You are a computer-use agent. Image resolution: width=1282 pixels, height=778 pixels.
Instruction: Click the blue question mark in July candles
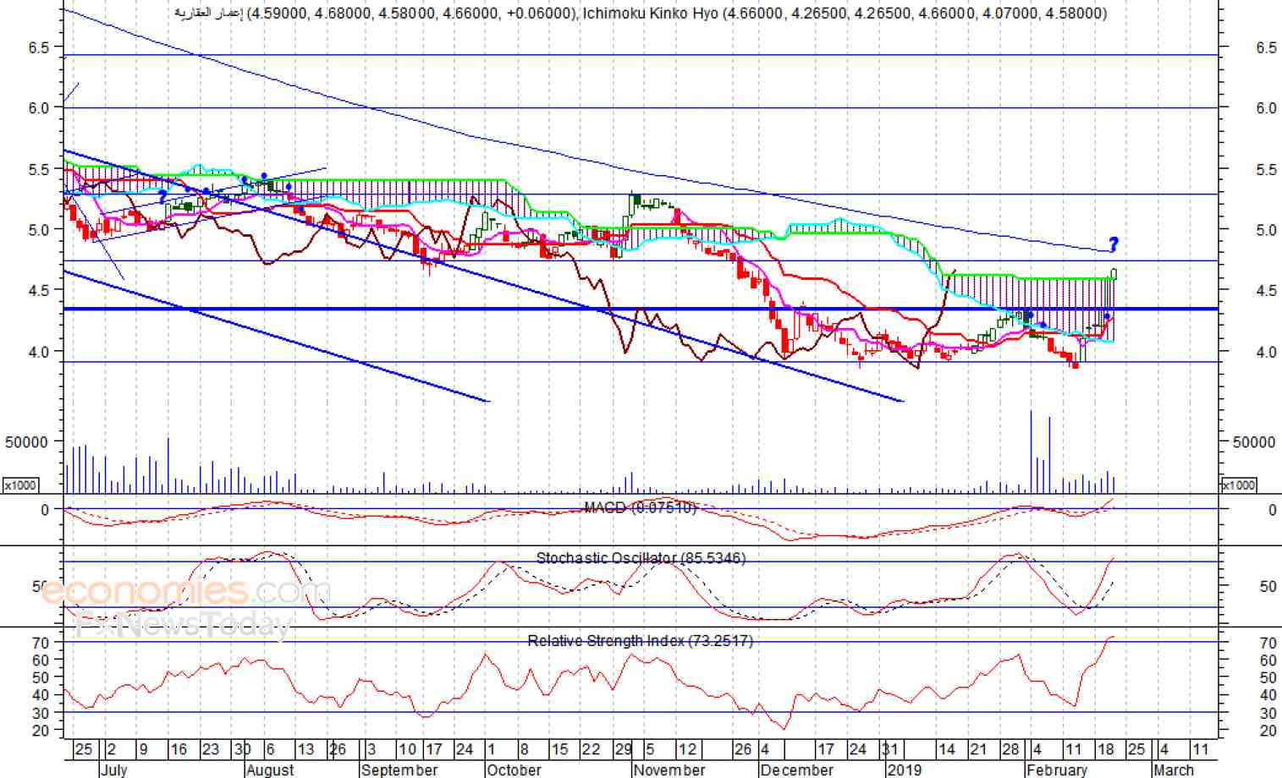pos(162,197)
